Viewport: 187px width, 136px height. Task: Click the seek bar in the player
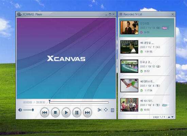[79, 102]
